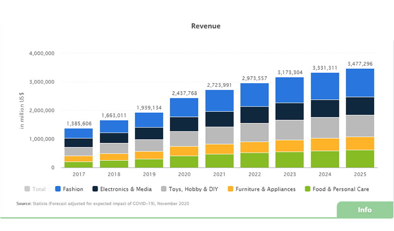Screen dimensions: 394x231
Task: Click the 2020 x-axis label
Action: pyautogui.click(x=184, y=174)
